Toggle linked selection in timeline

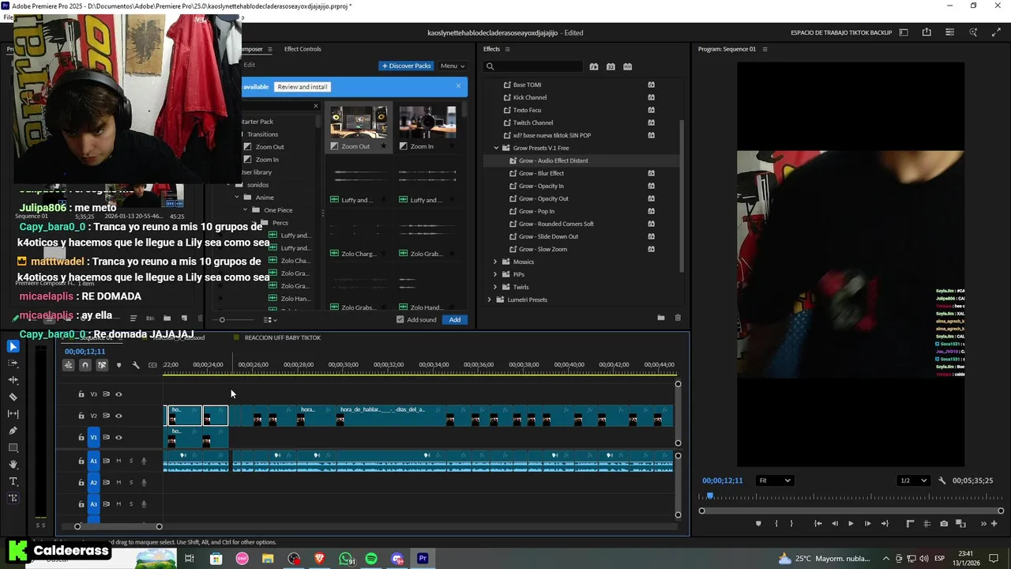click(x=102, y=365)
